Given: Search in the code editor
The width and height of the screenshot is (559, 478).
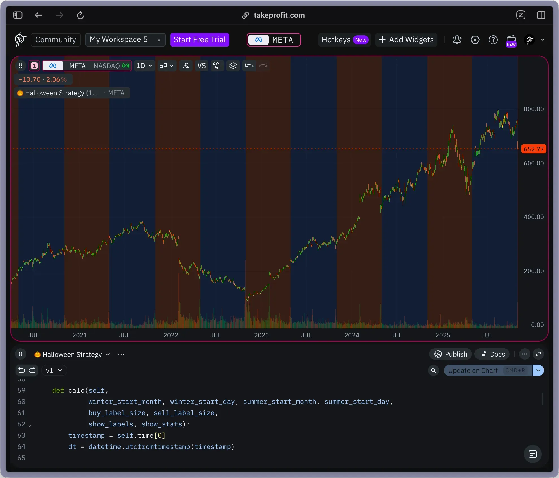Looking at the screenshot, I should [434, 370].
